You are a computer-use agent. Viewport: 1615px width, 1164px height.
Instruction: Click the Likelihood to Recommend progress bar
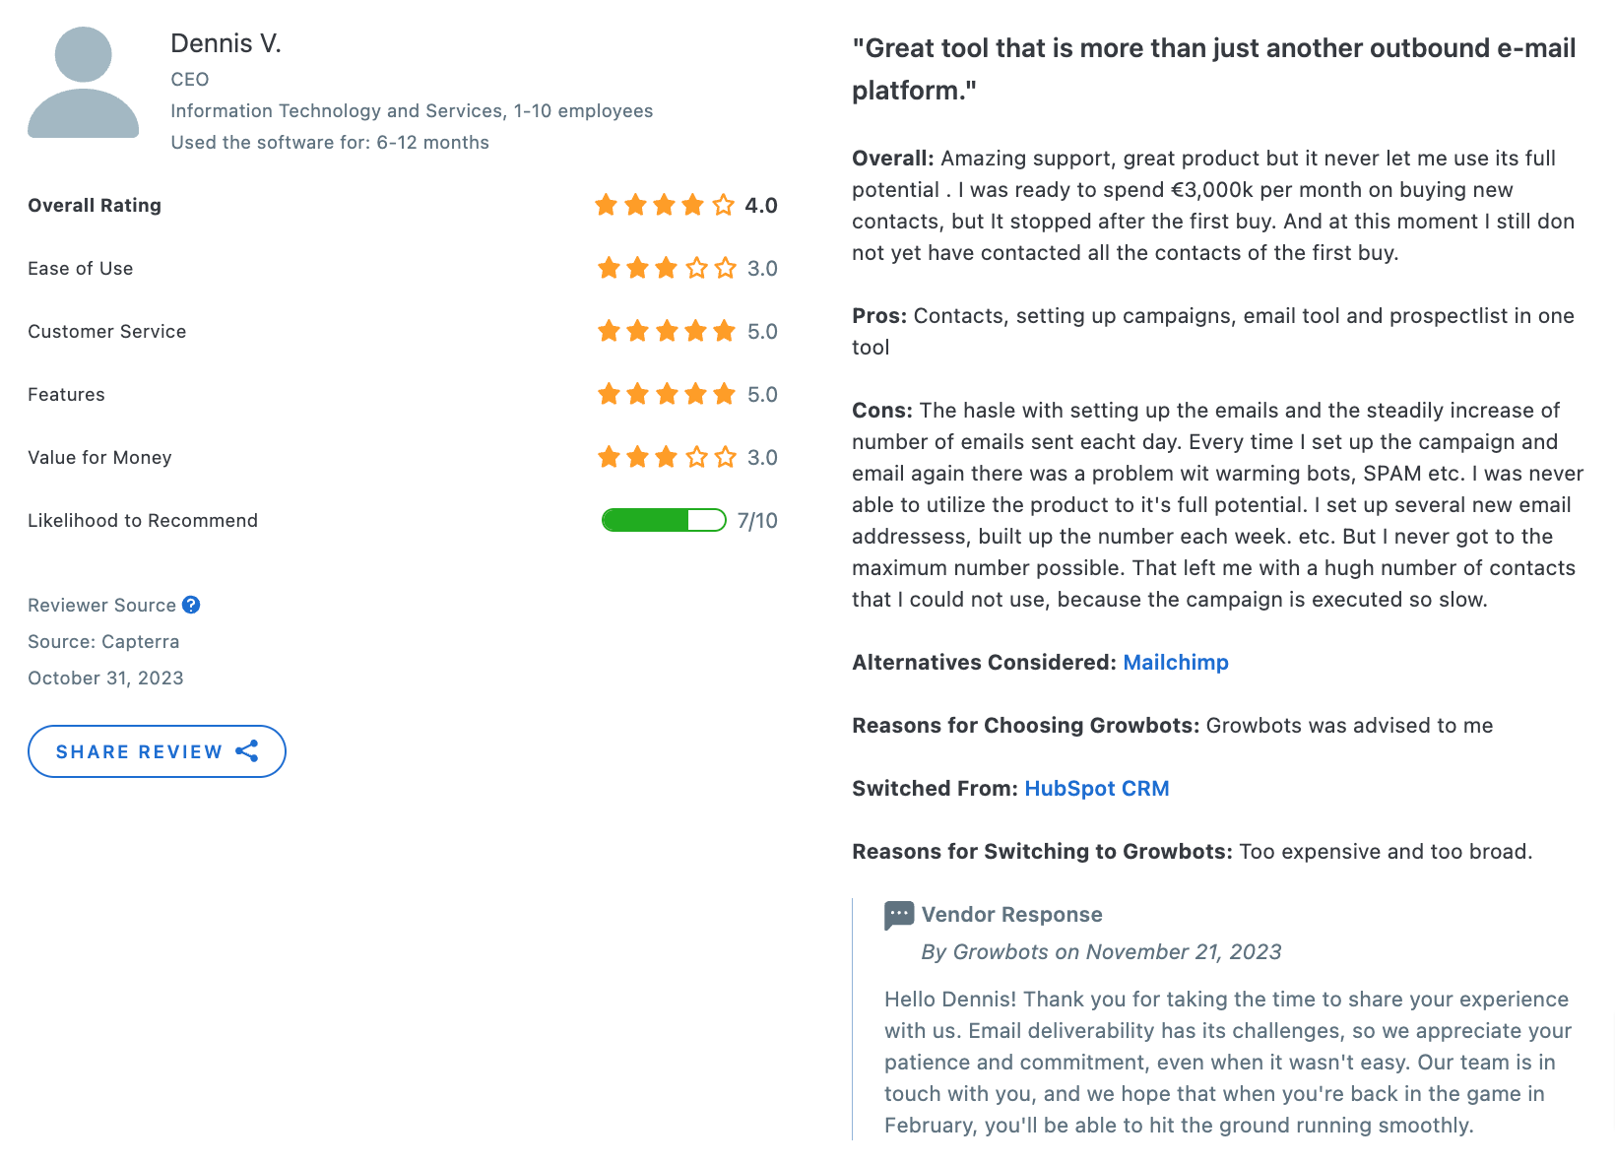[664, 520]
